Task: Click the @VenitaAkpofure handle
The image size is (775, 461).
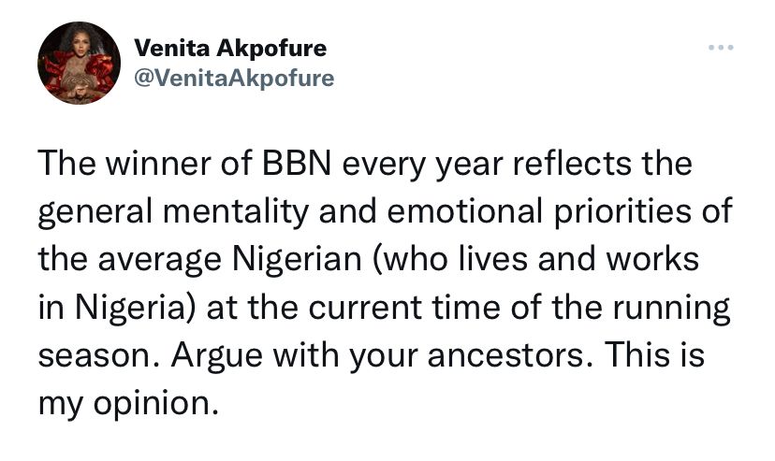Action: pyautogui.click(x=234, y=78)
